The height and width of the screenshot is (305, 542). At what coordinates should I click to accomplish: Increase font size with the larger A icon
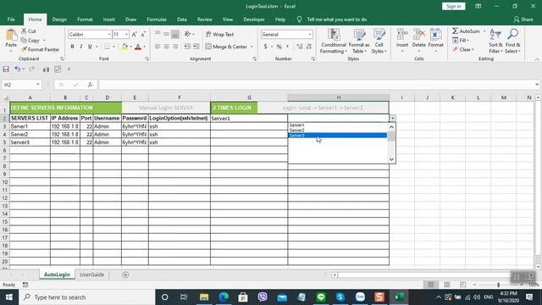[x=135, y=34]
